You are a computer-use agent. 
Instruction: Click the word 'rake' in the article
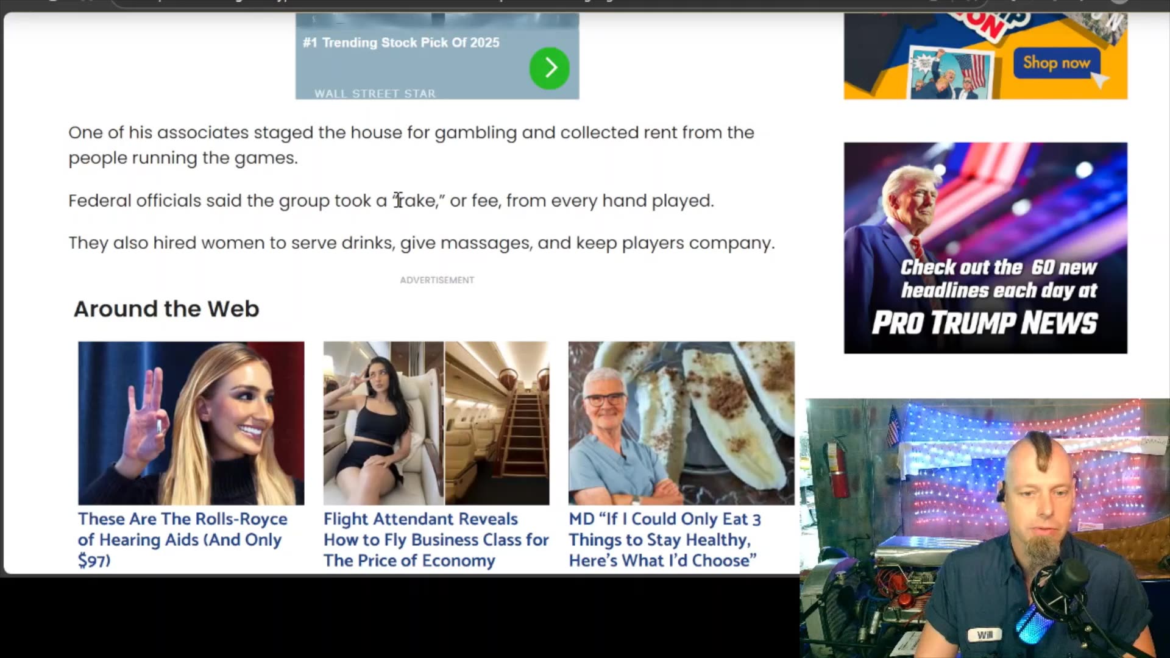tap(417, 200)
